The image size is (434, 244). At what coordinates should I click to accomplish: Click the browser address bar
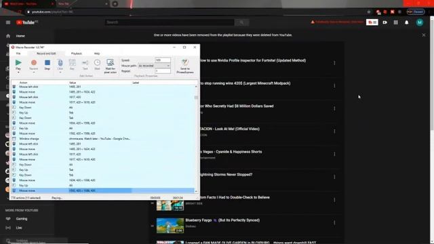click(194, 12)
